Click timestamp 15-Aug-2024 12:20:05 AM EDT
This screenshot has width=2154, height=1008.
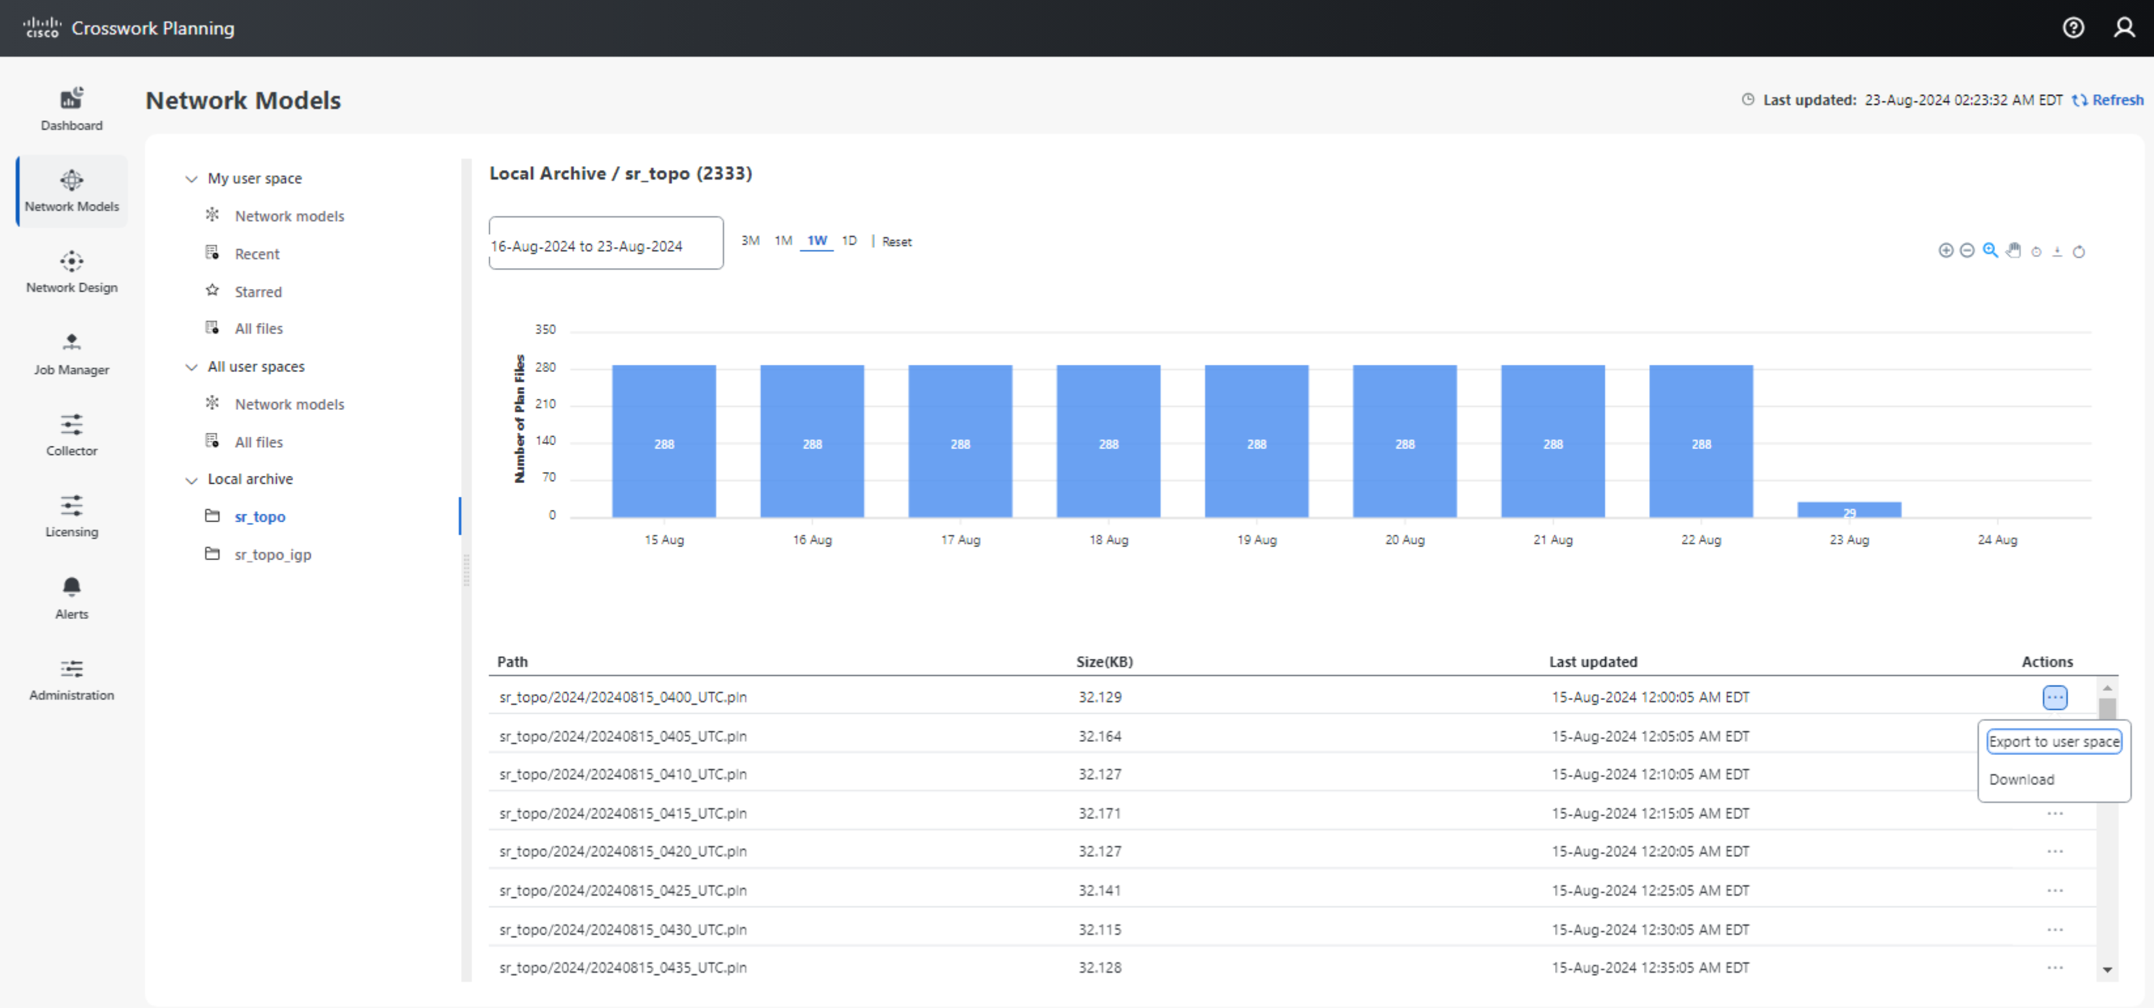click(x=1650, y=852)
